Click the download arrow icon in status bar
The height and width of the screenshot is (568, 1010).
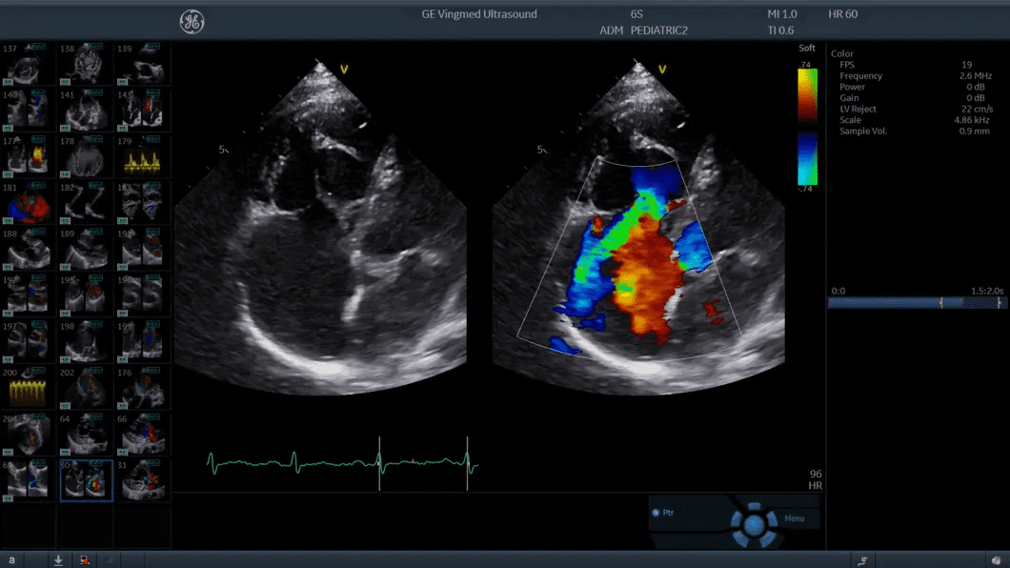pos(58,560)
